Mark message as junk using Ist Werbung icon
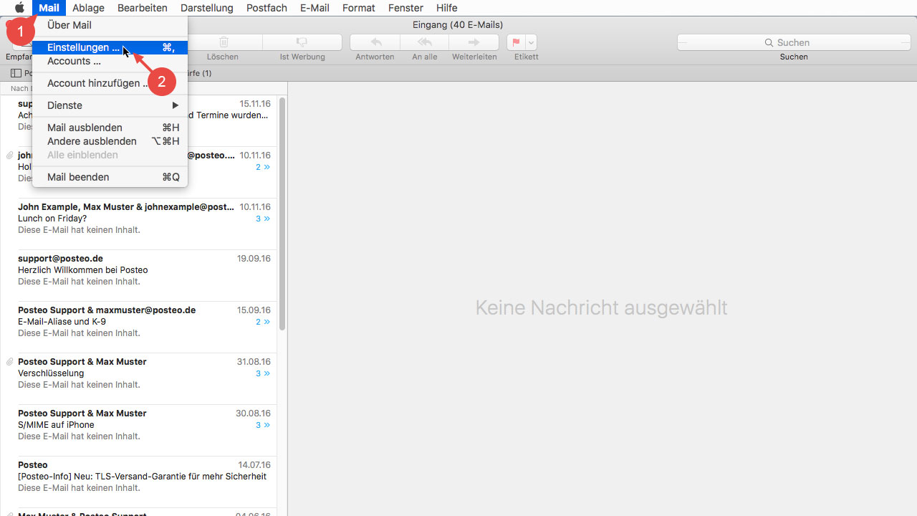Screen dimensions: 917x516 pos(302,42)
